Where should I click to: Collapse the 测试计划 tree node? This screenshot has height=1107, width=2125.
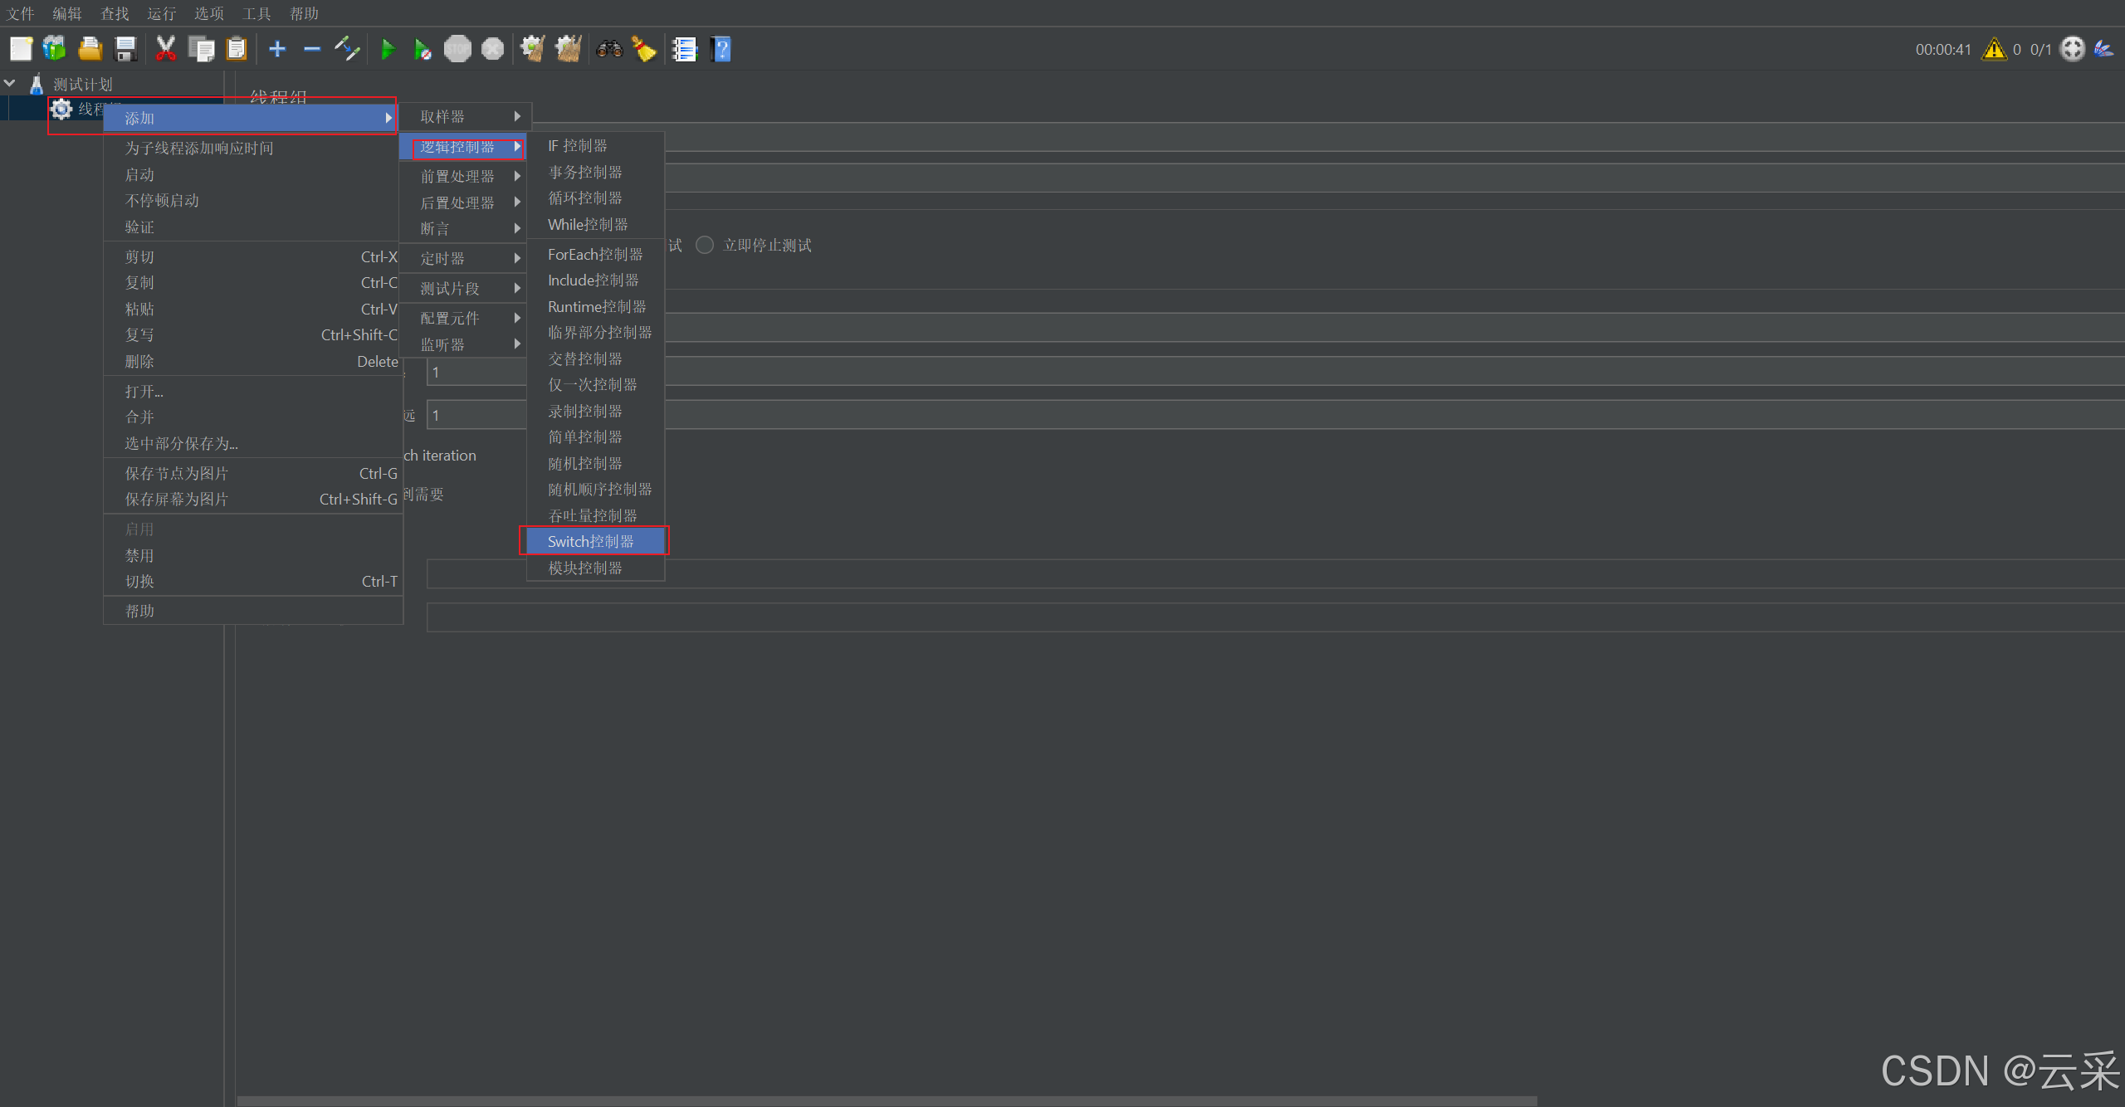coord(10,83)
